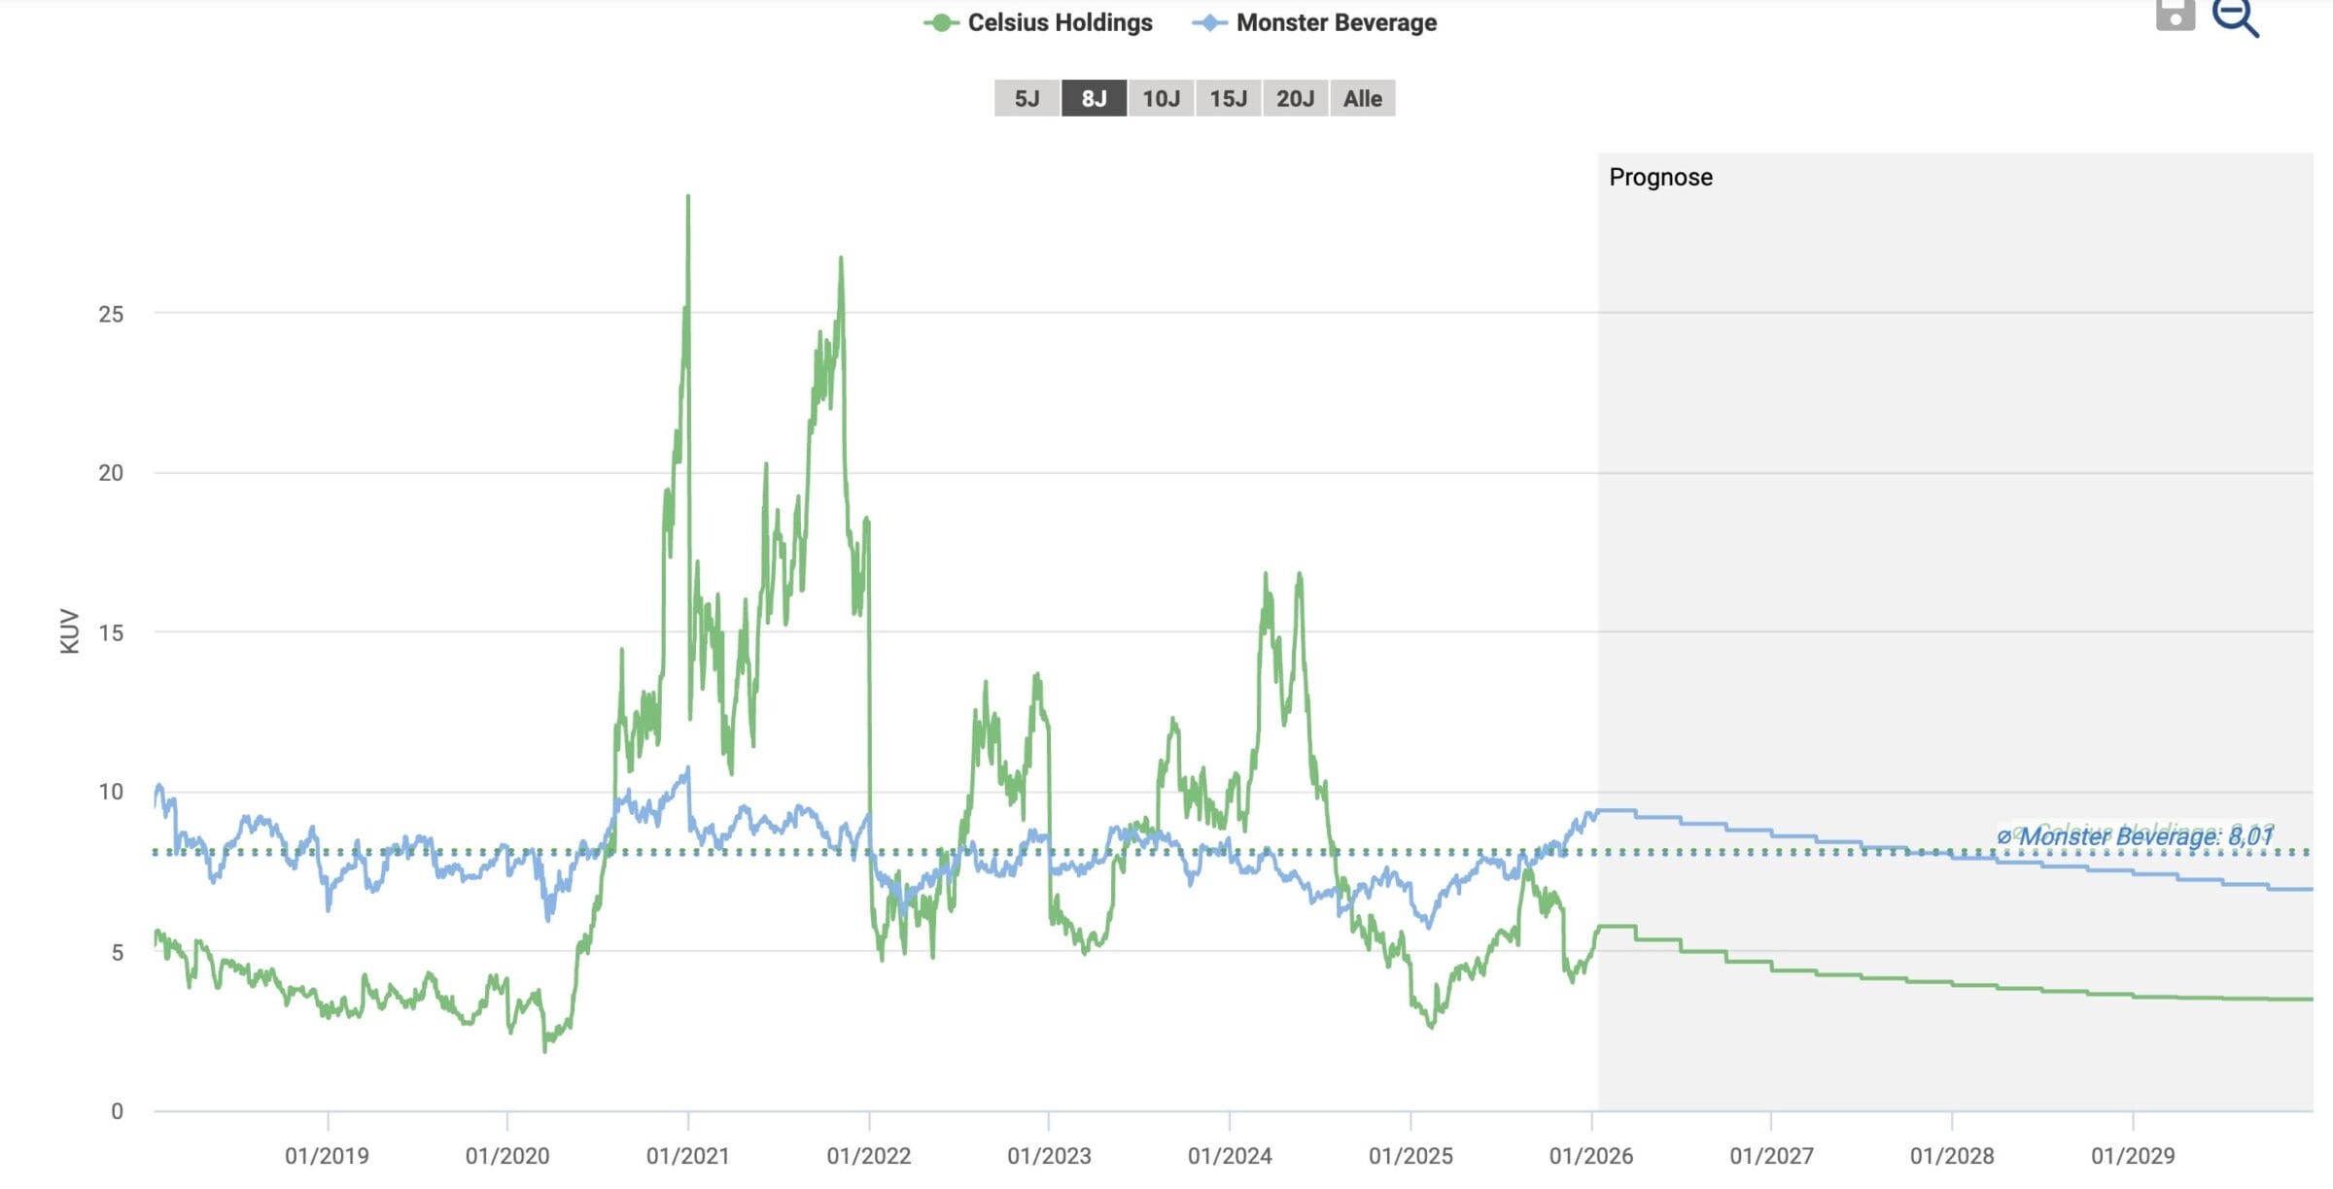
Task: Click the 25 value on y-axis
Action: 111,314
